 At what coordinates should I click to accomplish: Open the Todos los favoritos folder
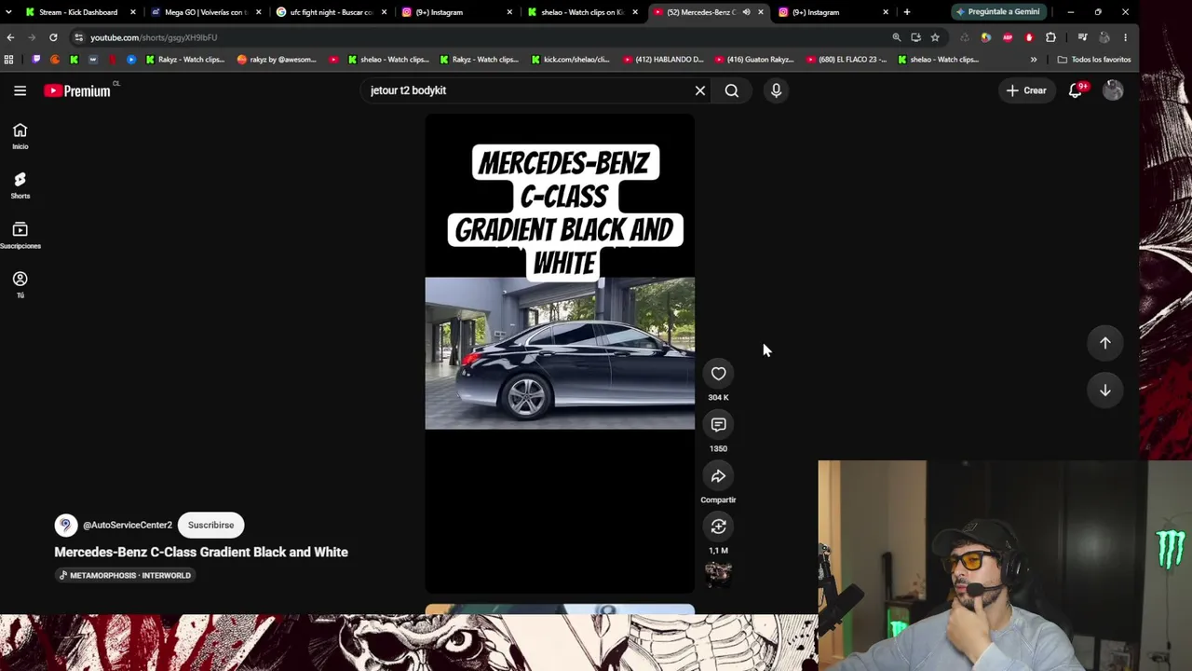coord(1094,60)
